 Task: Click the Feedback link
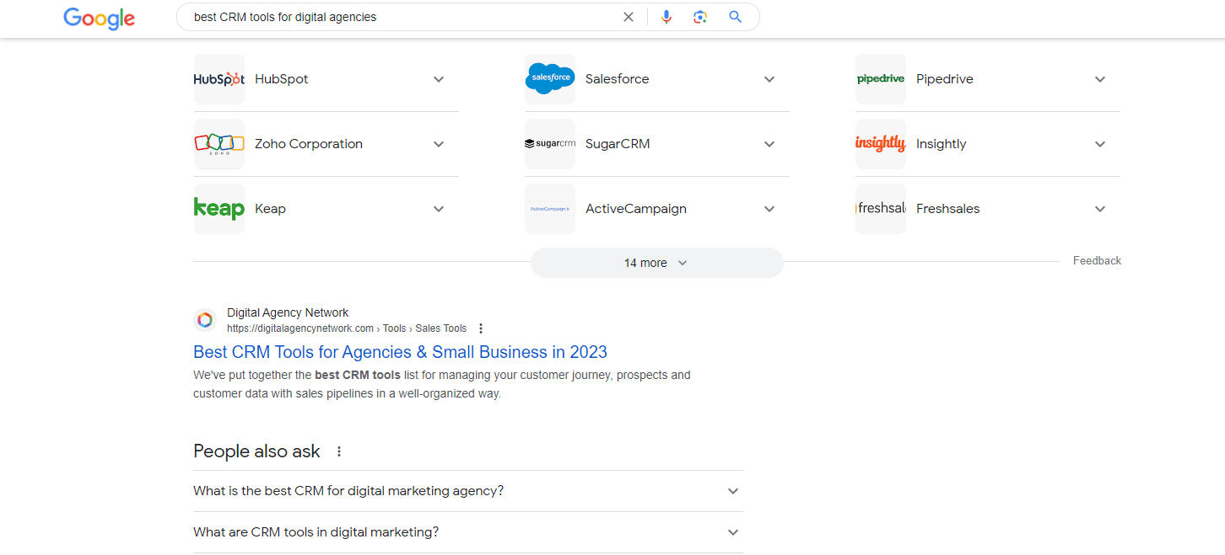(1097, 261)
